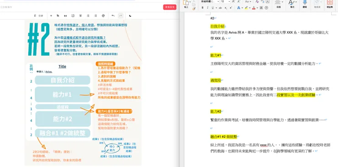Toggle Superscript formatting
Image resolution: width=338 pixels, height=167 pixels.
231,8
